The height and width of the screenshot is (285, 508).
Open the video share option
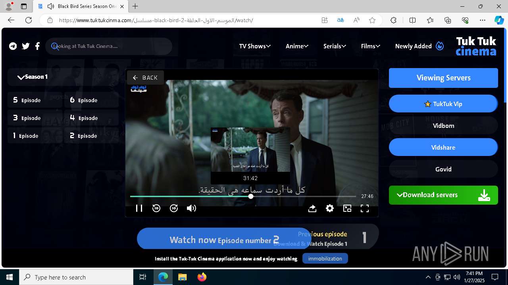(x=312, y=208)
